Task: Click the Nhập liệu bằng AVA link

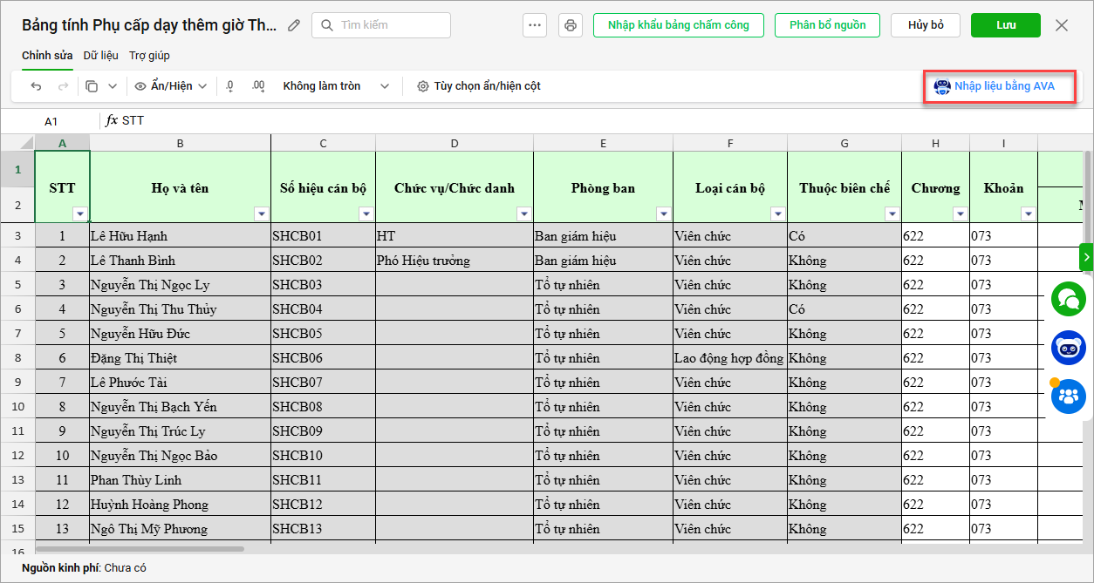Action: click(999, 86)
